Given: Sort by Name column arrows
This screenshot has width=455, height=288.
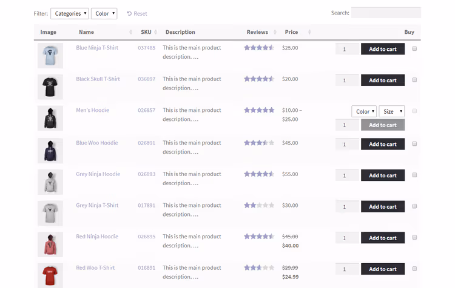Looking at the screenshot, I should click(130, 32).
